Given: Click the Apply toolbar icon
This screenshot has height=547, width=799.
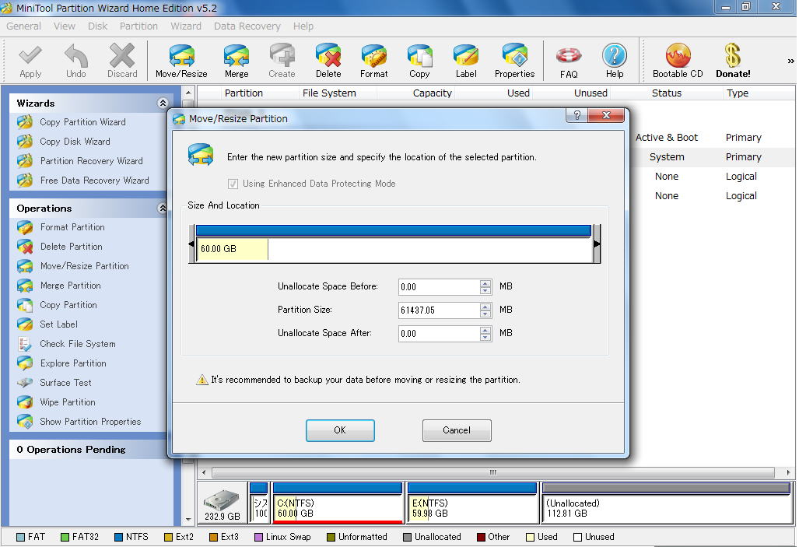Looking at the screenshot, I should (x=30, y=61).
